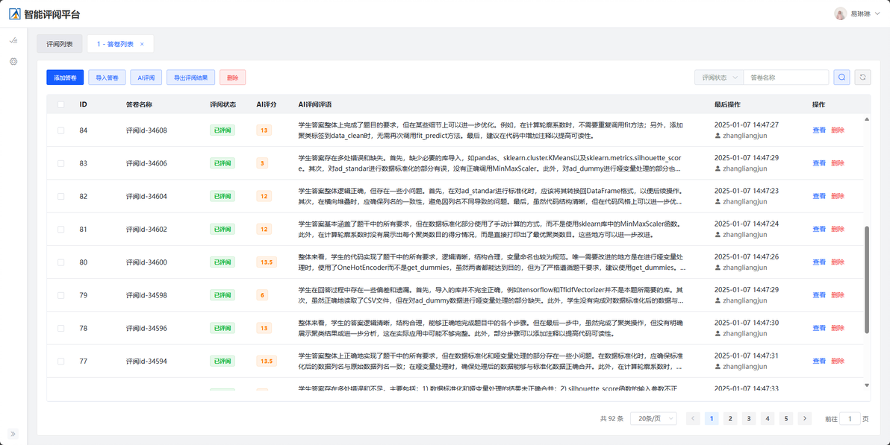The image size is (890, 445).
Task: Click the 添加答卷 button
Action: [x=65, y=78]
